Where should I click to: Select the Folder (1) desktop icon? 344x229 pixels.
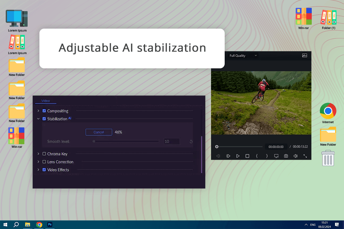329,19
